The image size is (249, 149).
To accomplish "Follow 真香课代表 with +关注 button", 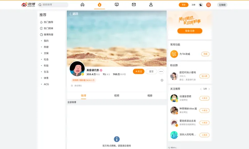I will (139, 71).
